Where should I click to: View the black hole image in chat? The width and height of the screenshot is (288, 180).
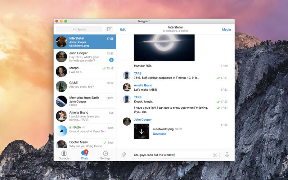164,48
